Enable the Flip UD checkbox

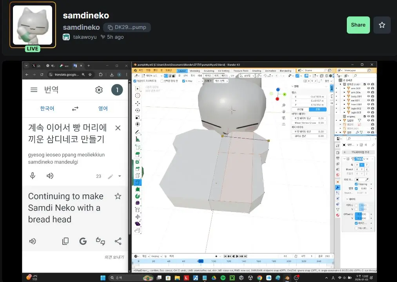[356, 228]
